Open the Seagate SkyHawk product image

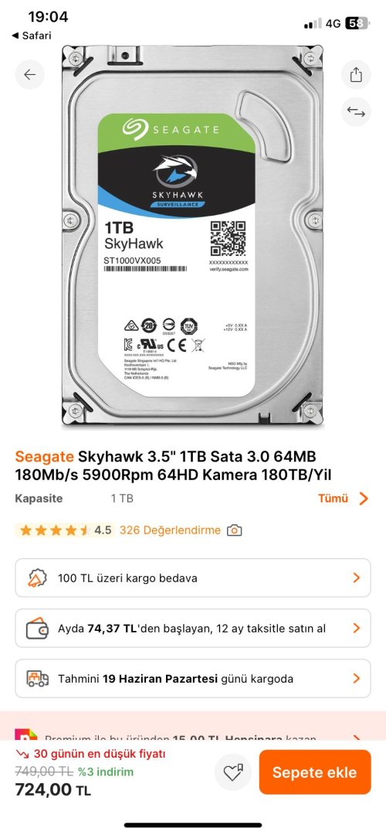coord(192,236)
